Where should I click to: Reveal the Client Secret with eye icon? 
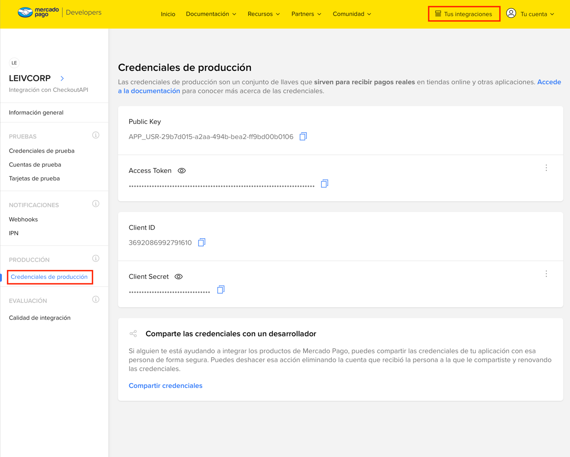click(179, 277)
